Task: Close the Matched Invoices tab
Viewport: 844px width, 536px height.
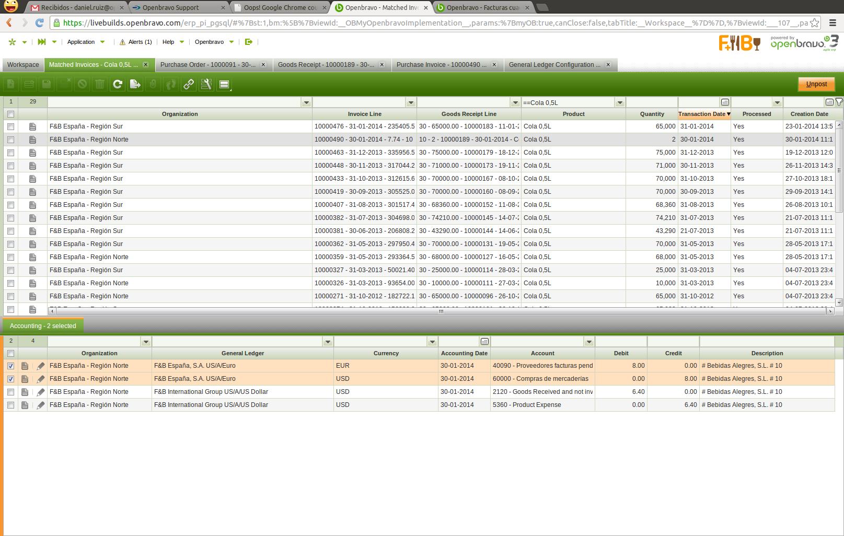Action: (146, 65)
